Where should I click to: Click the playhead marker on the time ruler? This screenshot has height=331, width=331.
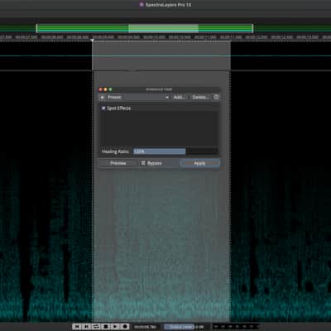(93, 41)
